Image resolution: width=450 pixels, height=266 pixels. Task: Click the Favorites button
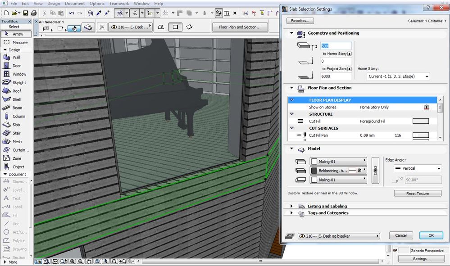point(300,21)
